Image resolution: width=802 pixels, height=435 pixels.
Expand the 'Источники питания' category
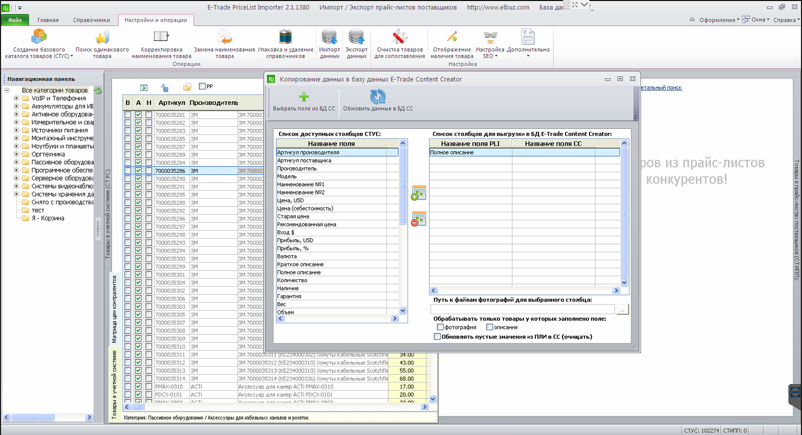click(16, 130)
